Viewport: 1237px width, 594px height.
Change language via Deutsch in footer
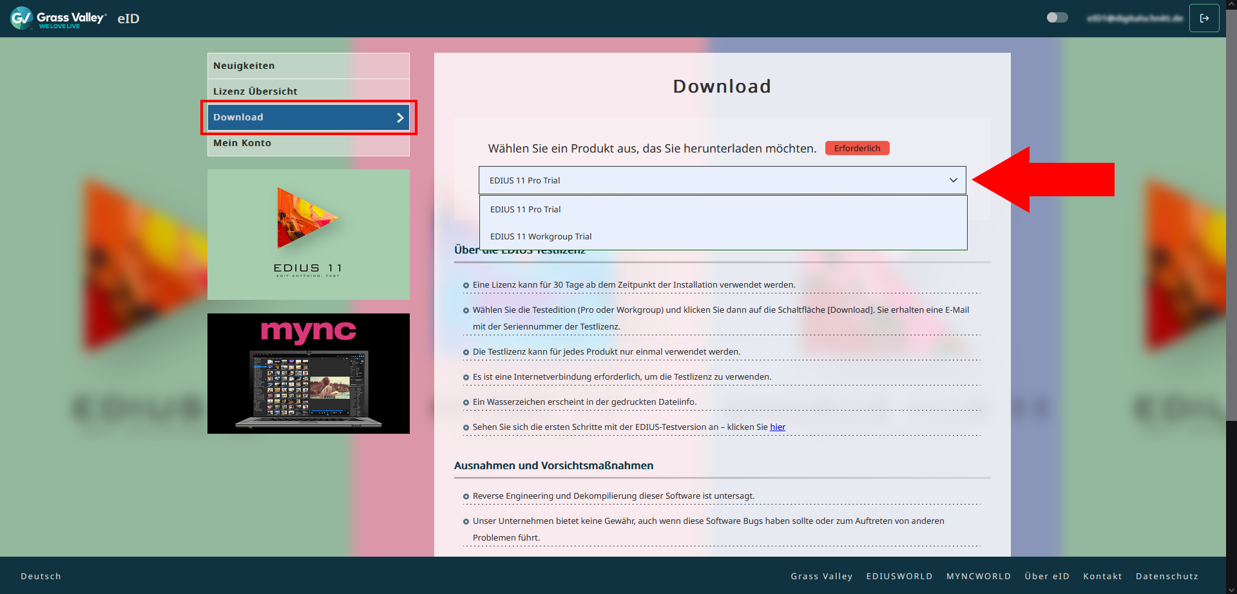(x=41, y=576)
